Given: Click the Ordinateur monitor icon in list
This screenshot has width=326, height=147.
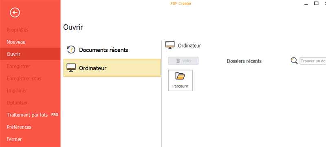Looking at the screenshot, I should coord(71,68).
